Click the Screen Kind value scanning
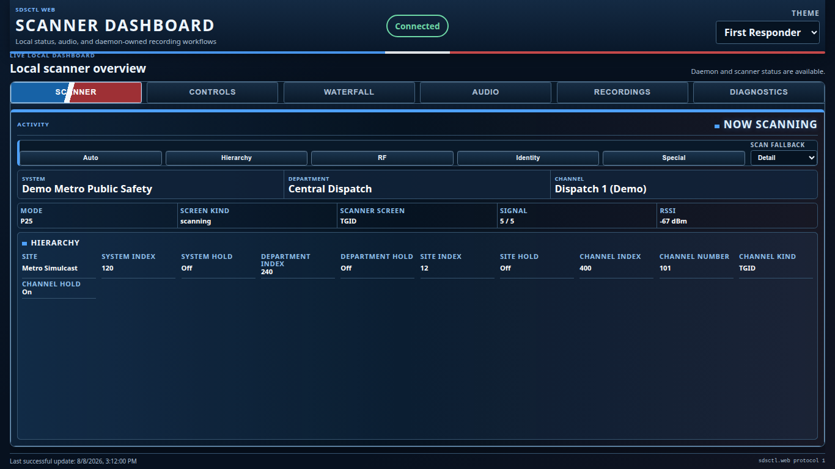 196,221
